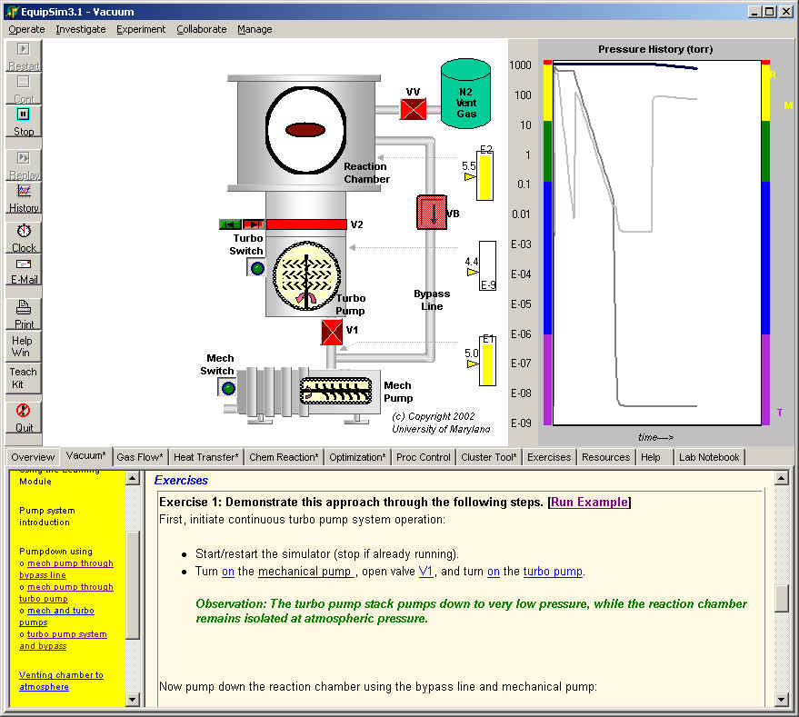Screen dimensions: 799x717
Task: Open the Collaborate menu
Action: coord(202,29)
